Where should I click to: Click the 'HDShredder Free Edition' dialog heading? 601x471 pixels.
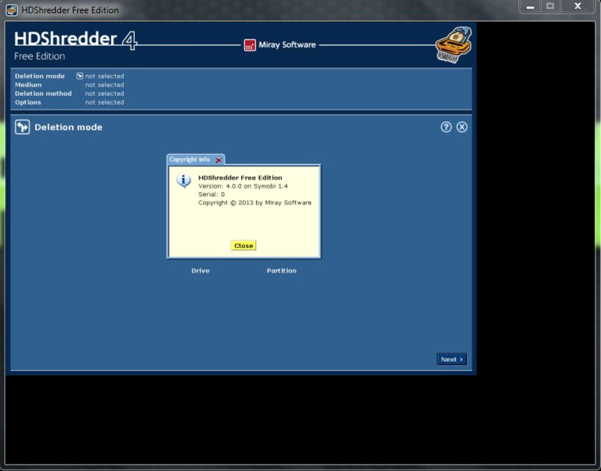(x=240, y=177)
